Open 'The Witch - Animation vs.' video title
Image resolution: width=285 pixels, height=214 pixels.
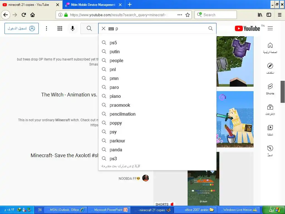(69, 95)
